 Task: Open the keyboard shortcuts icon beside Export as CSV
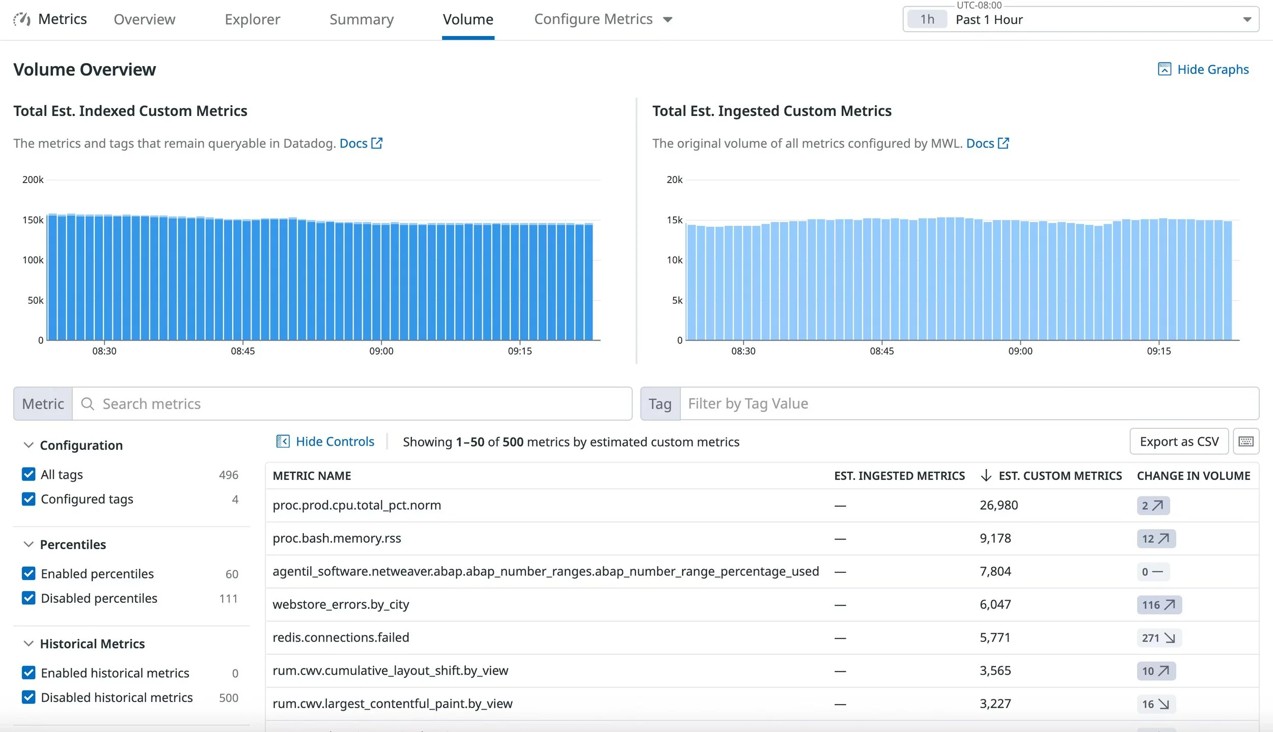1246,441
